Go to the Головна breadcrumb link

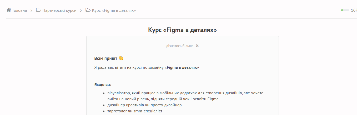point(19,10)
